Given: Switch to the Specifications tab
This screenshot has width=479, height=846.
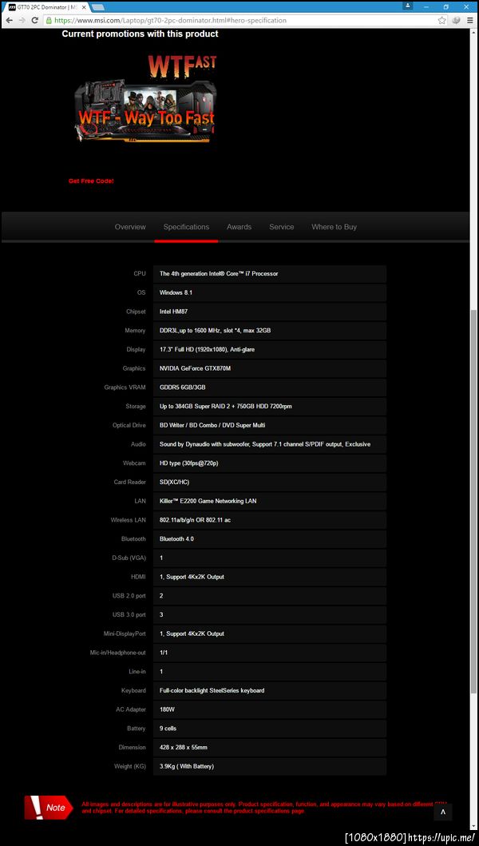Looking at the screenshot, I should pyautogui.click(x=186, y=227).
